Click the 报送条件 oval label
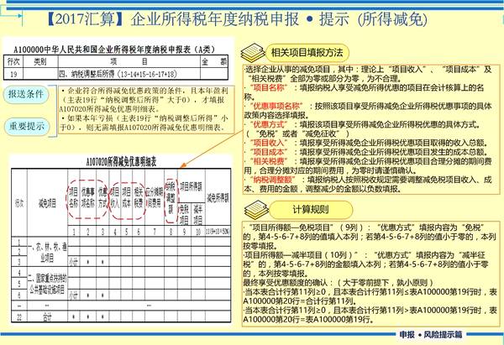The image size is (504, 345). (26, 95)
